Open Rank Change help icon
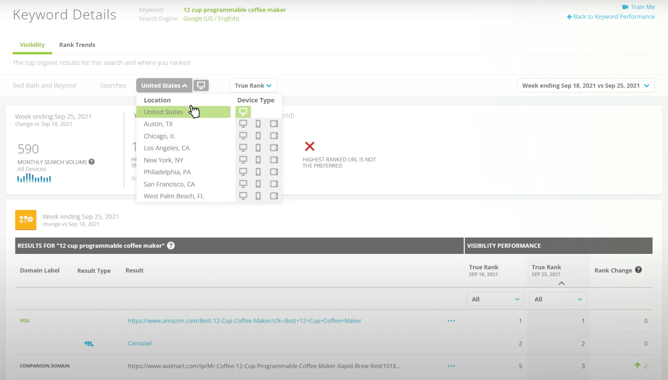 click(x=638, y=270)
